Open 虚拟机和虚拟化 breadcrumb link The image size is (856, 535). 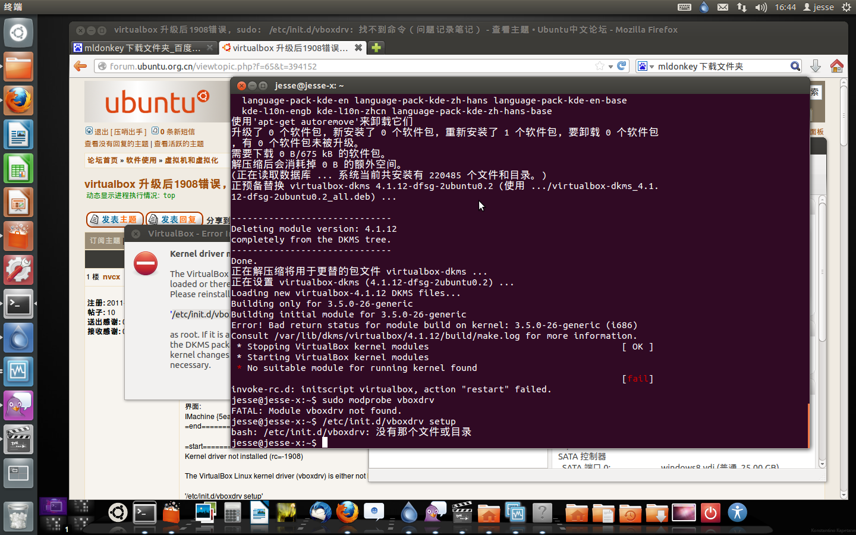point(191,160)
